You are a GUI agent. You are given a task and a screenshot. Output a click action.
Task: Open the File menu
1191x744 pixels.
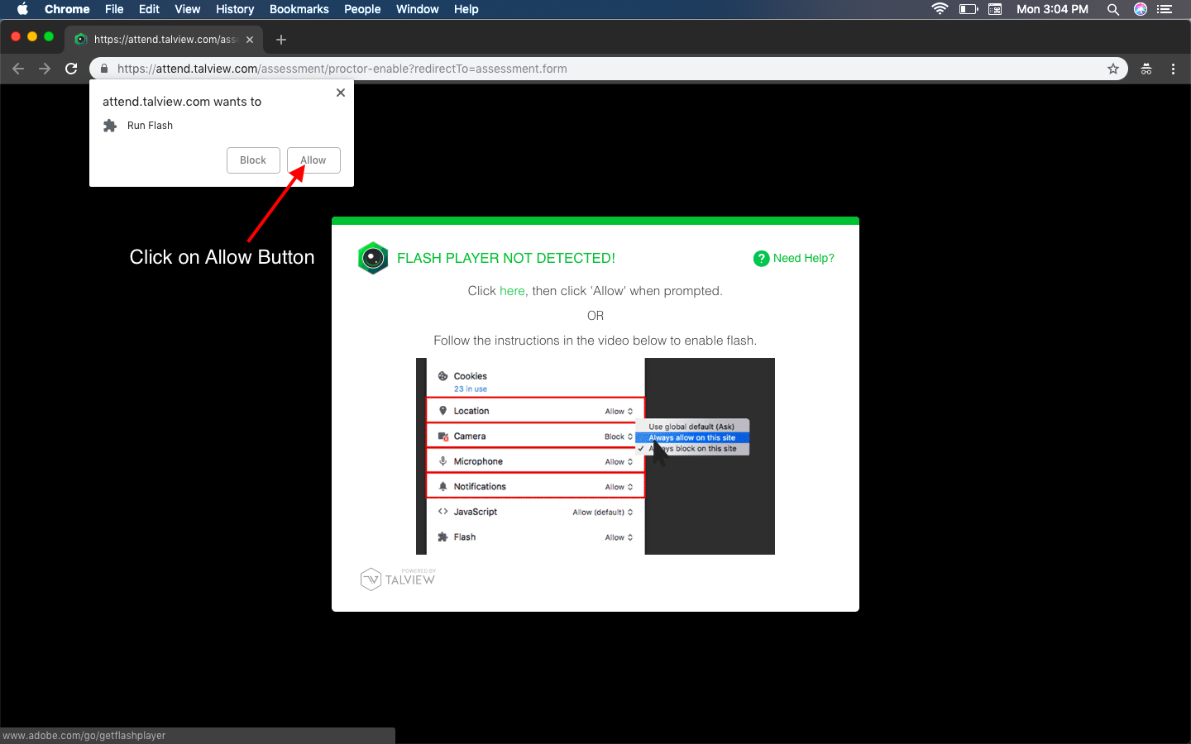pos(114,9)
